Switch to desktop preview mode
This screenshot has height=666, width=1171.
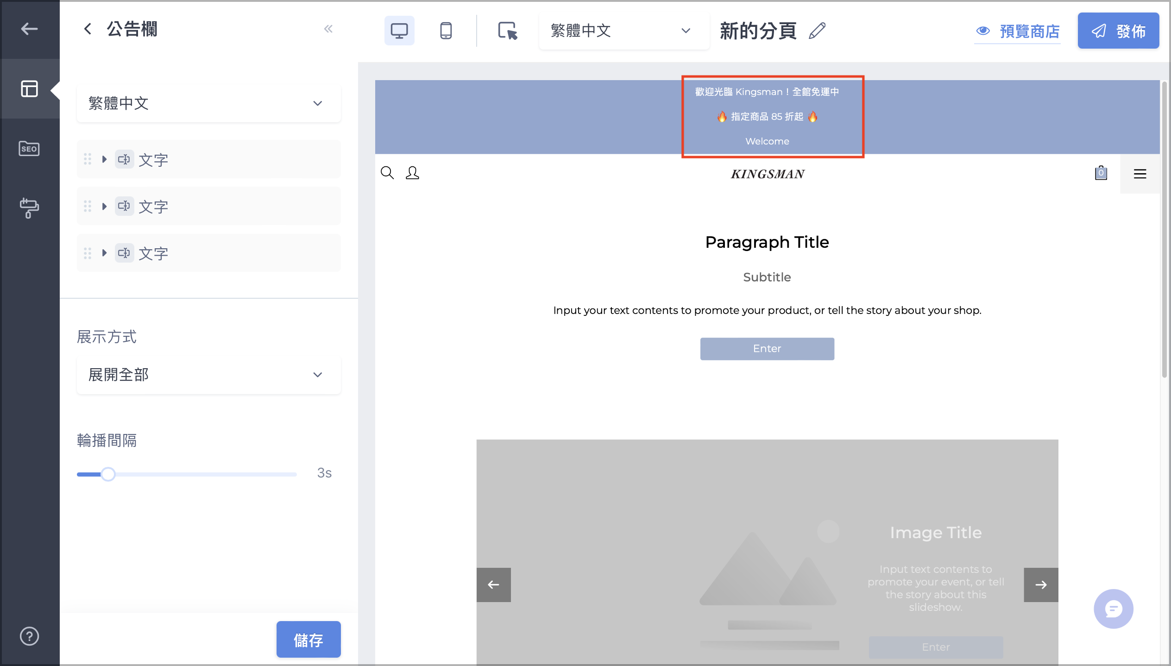[x=399, y=31]
